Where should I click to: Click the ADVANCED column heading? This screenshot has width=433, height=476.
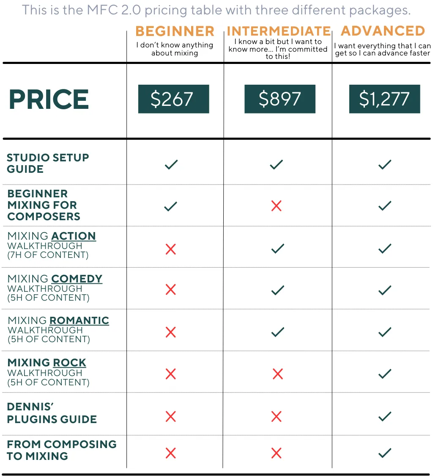point(383,30)
